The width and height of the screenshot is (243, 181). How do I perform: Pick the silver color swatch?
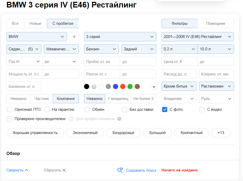pyautogui.click(x=94, y=86)
